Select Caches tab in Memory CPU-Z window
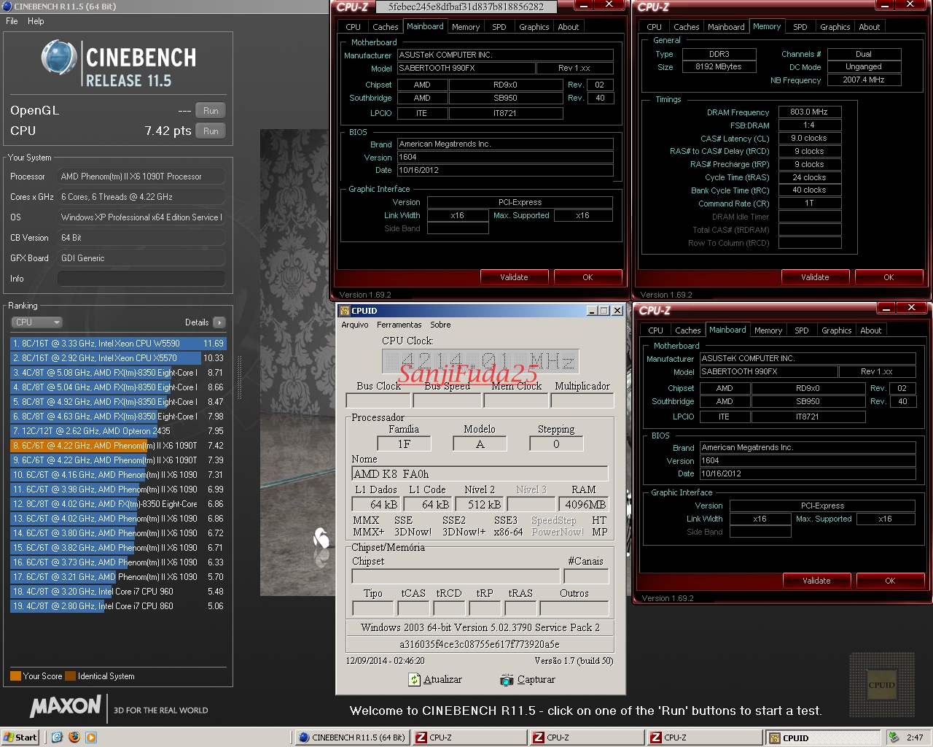 pos(687,27)
